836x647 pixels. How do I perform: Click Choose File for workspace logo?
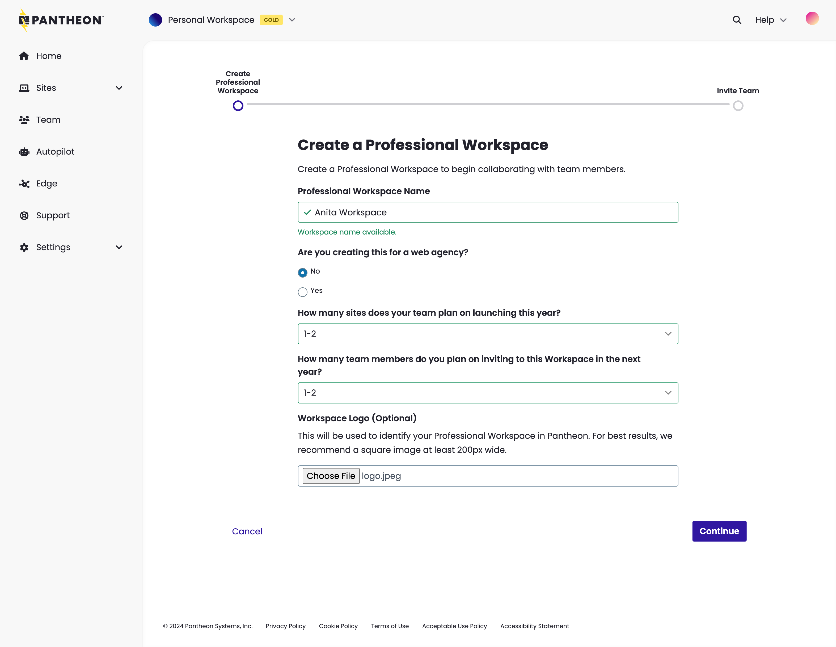(331, 476)
